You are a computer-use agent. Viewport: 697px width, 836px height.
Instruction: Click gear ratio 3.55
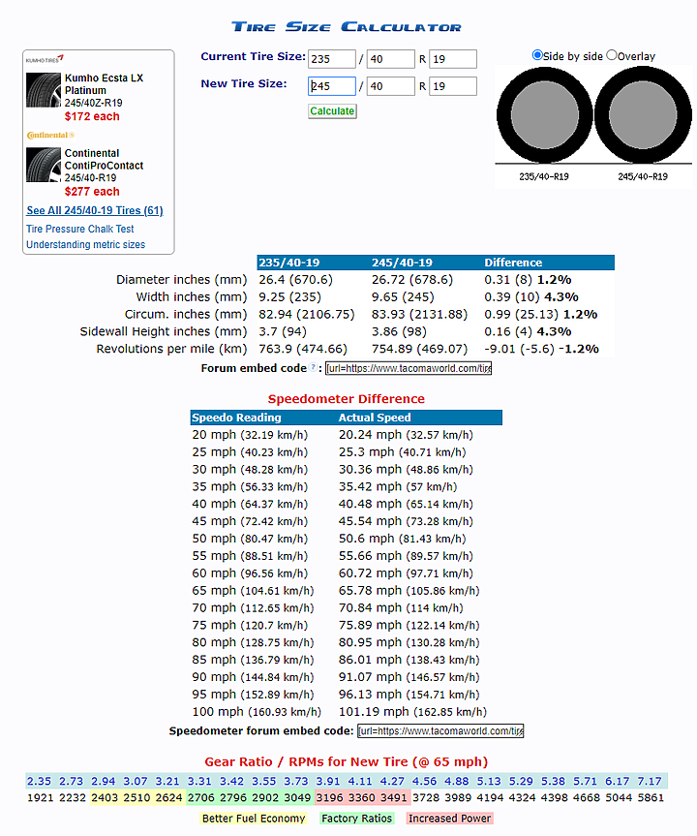pos(263,781)
